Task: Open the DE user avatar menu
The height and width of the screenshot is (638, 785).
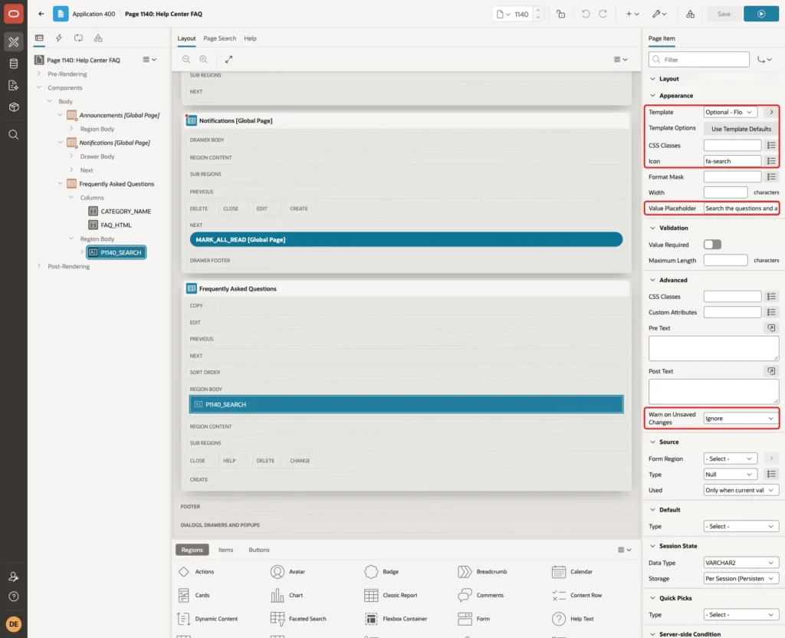Action: point(14,624)
